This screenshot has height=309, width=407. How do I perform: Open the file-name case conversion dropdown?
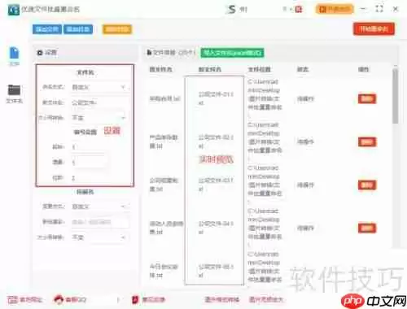tap(99, 118)
